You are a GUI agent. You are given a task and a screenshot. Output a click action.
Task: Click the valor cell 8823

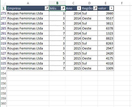pos(106,38)
